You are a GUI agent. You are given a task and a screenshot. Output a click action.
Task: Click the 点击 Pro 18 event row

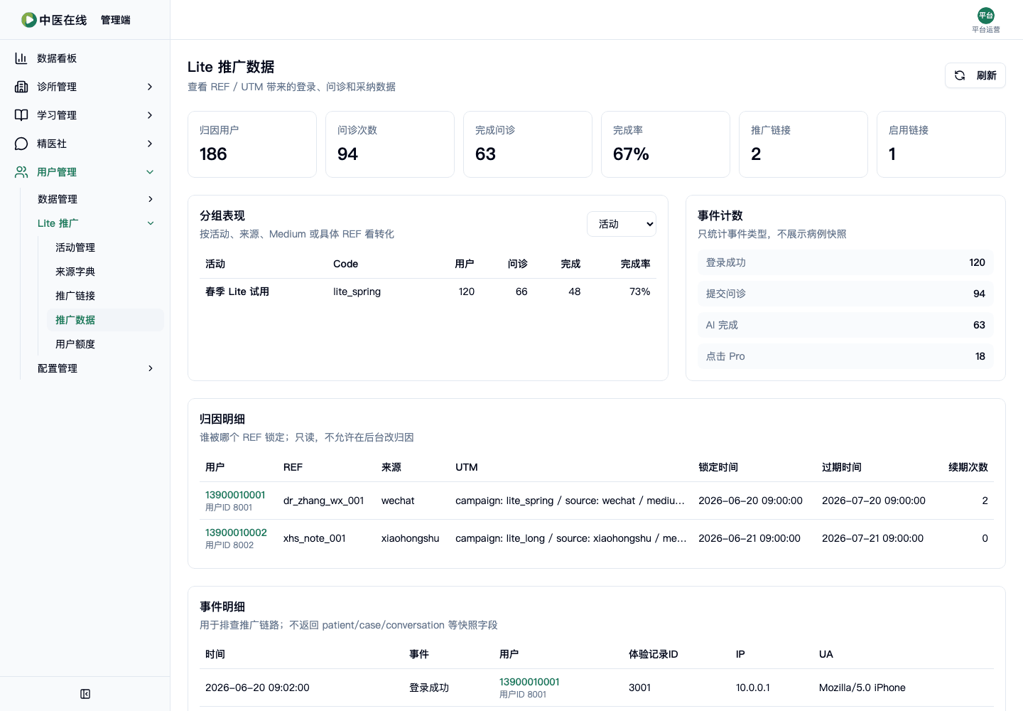click(x=845, y=356)
